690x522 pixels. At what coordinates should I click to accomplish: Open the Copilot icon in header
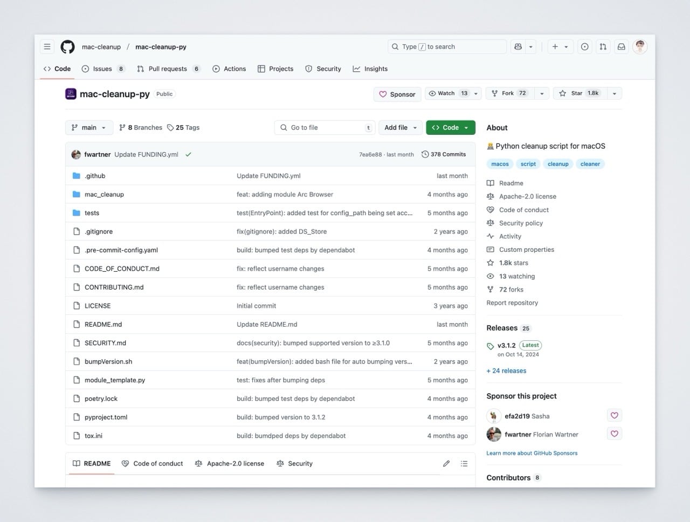pyautogui.click(x=518, y=47)
